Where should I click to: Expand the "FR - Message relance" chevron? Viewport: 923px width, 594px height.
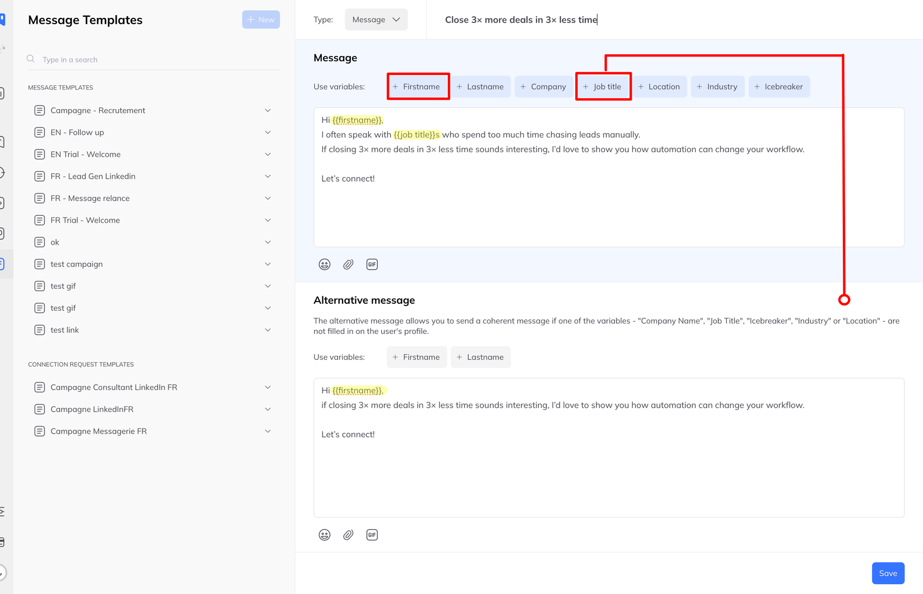(268, 198)
